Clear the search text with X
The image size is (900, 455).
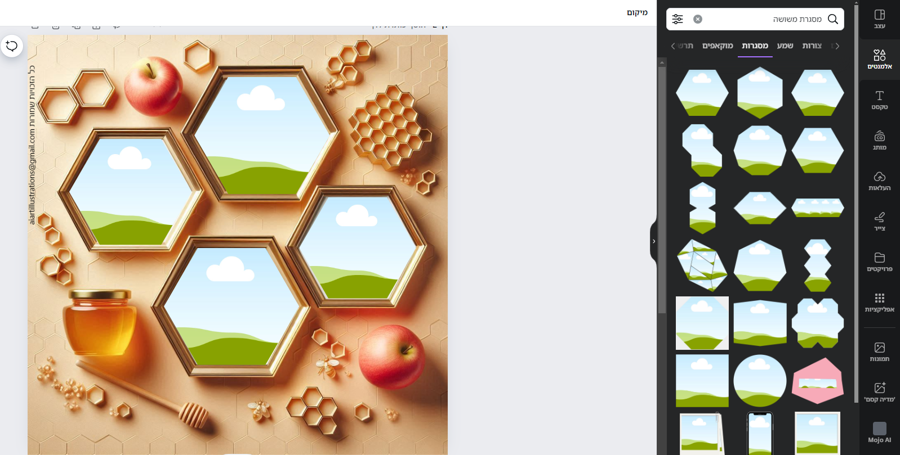pos(698,19)
